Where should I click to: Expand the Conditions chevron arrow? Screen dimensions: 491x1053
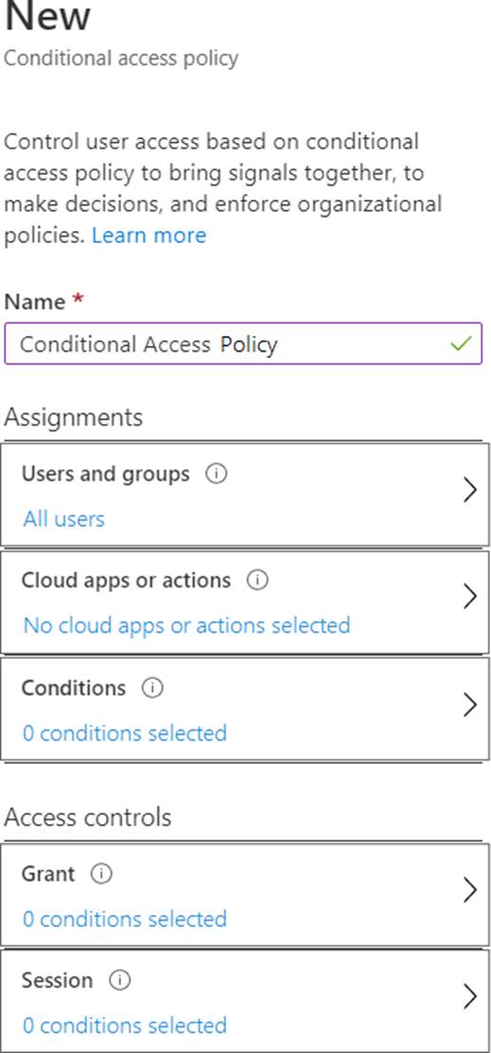tap(470, 705)
